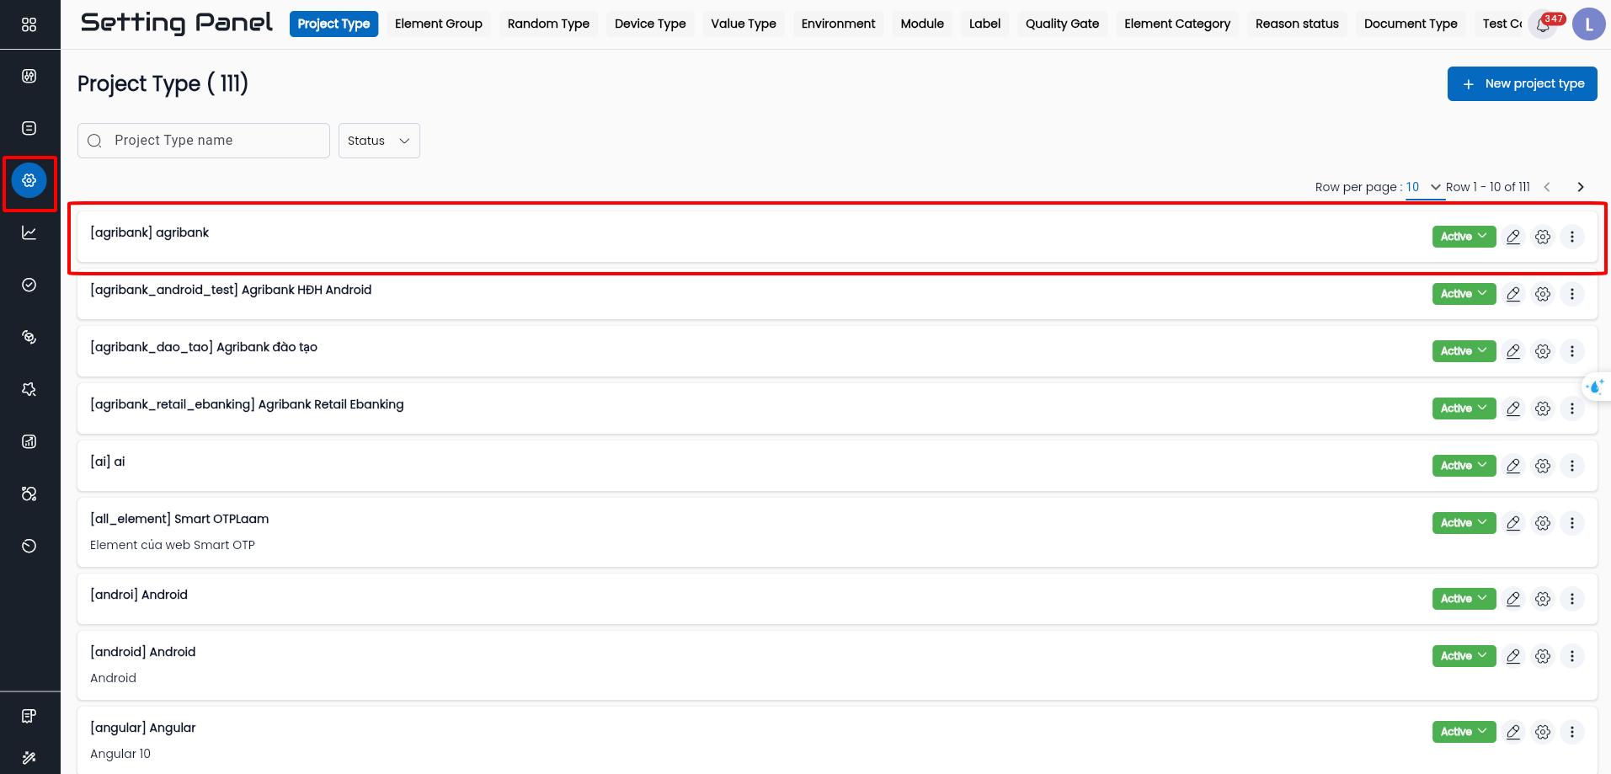Open gear settings for the ai row
Screen dimensions: 1611x774
1543,466
